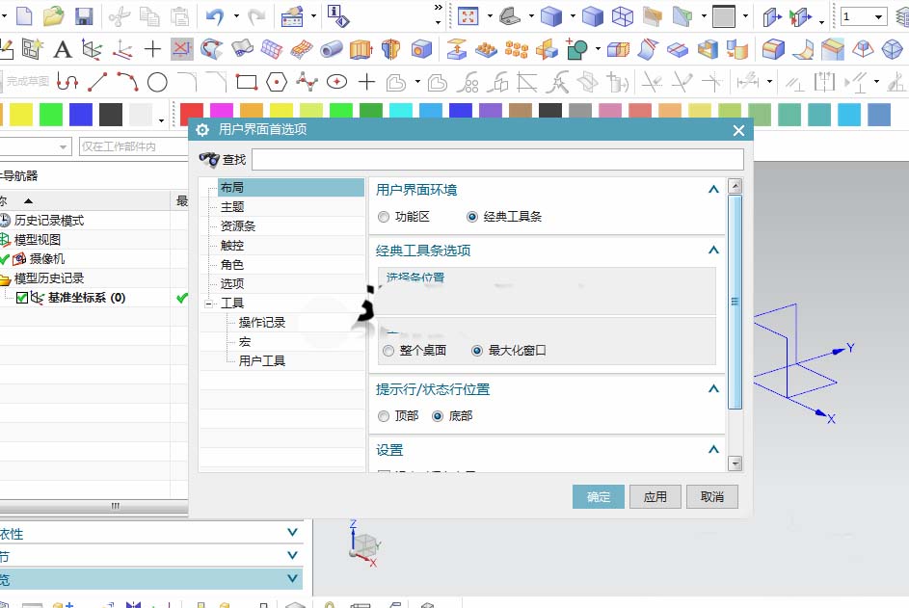Click the 应用 button
Image resolution: width=909 pixels, height=608 pixels.
[655, 496]
